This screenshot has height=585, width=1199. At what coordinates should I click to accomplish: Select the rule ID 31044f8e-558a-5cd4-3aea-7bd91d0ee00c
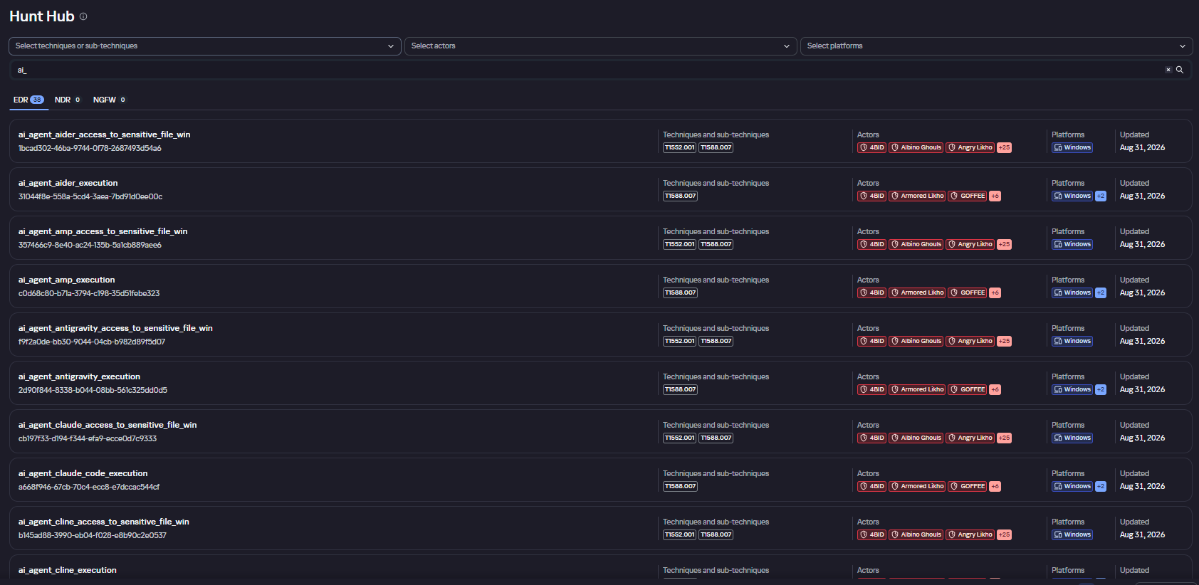coord(90,197)
